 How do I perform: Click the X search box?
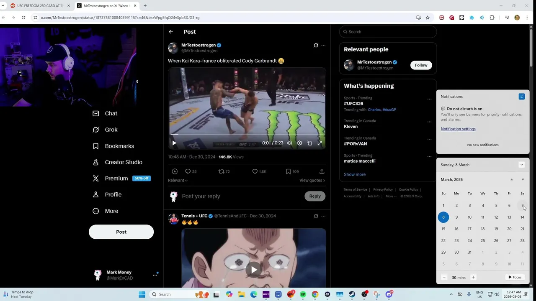click(388, 32)
